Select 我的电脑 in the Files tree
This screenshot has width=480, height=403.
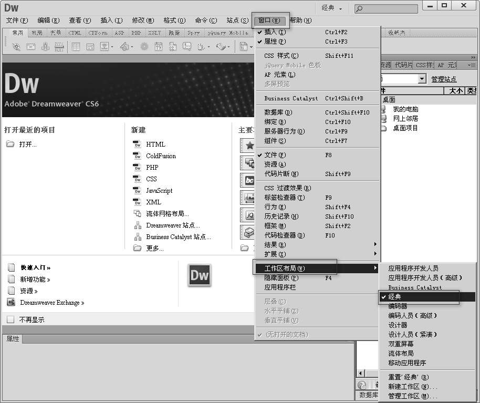click(x=405, y=109)
